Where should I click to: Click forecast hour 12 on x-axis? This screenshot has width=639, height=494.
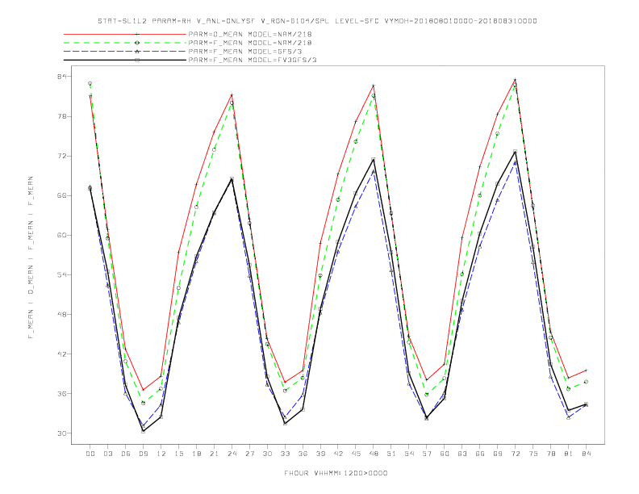coord(161,454)
